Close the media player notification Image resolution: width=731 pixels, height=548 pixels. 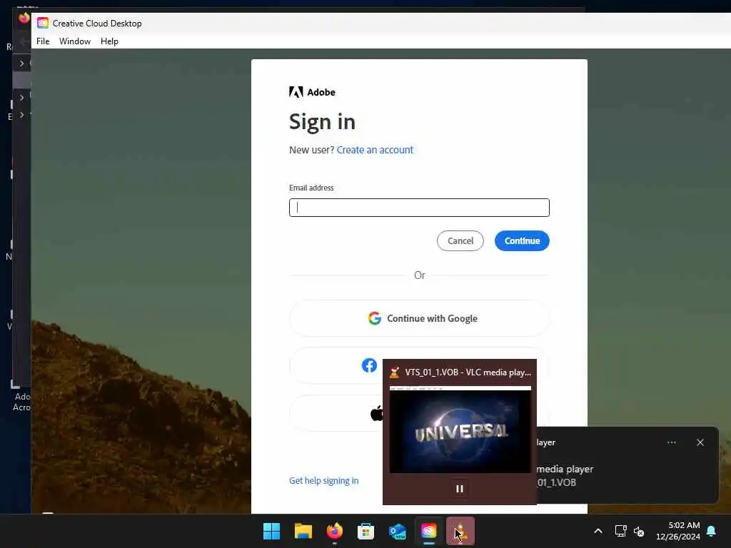pyautogui.click(x=700, y=442)
